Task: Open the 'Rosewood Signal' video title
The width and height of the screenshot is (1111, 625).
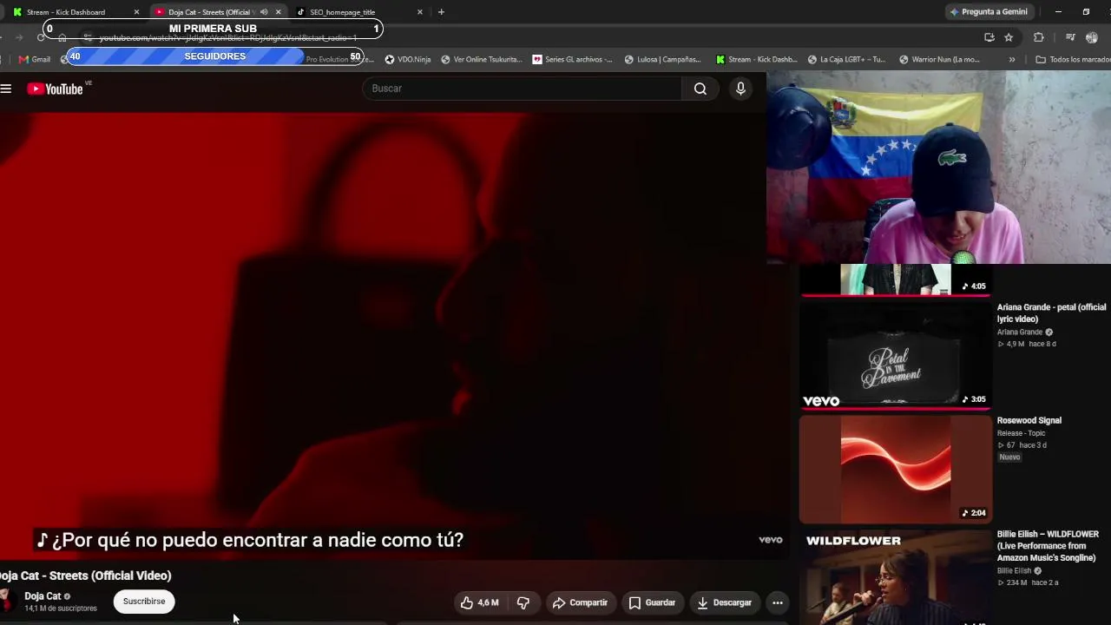Action: point(1029,420)
